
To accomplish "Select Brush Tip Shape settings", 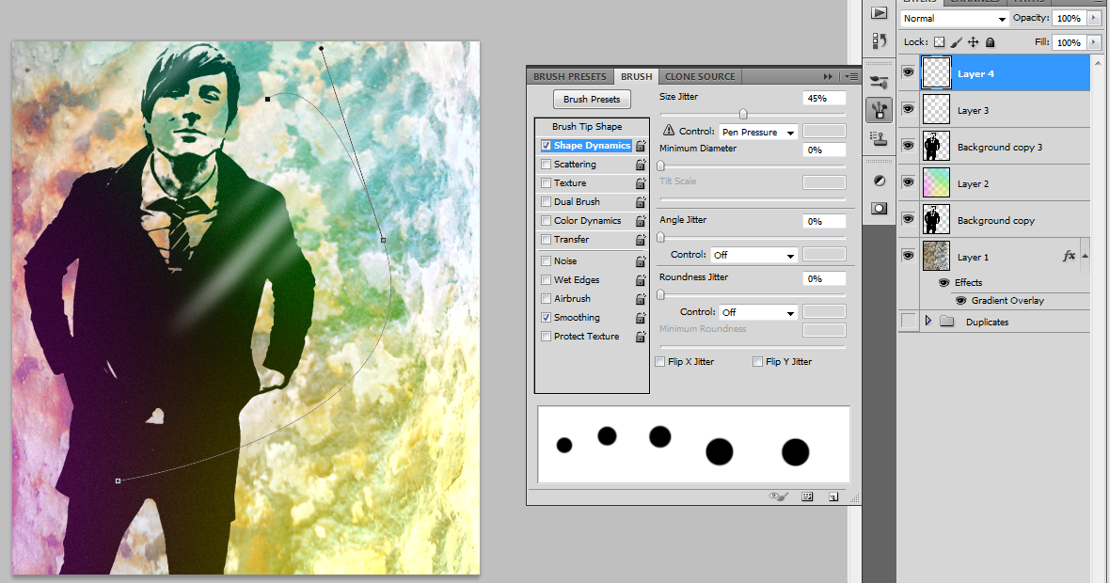I will [x=587, y=127].
